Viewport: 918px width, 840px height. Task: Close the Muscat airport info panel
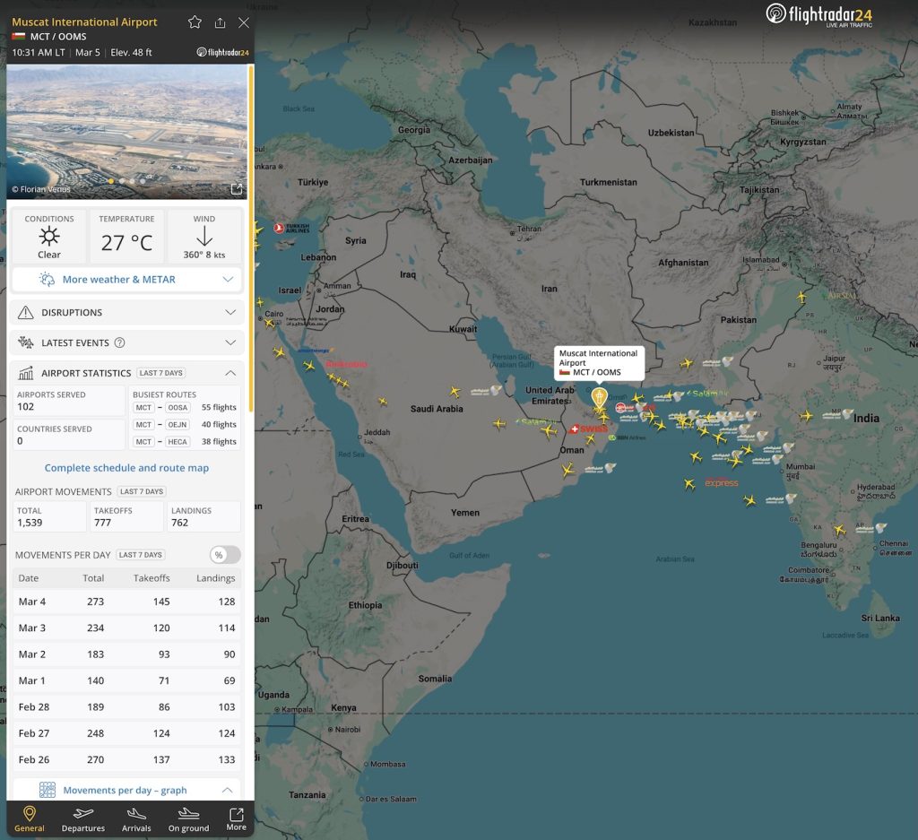tap(243, 22)
